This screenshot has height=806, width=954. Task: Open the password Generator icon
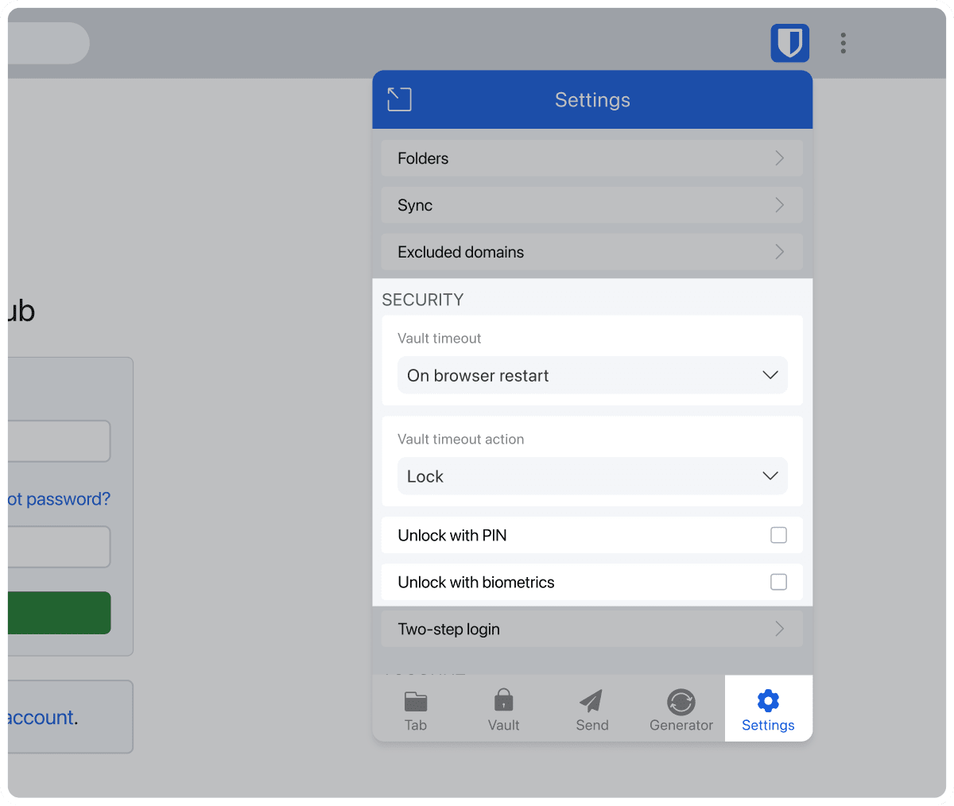(681, 708)
